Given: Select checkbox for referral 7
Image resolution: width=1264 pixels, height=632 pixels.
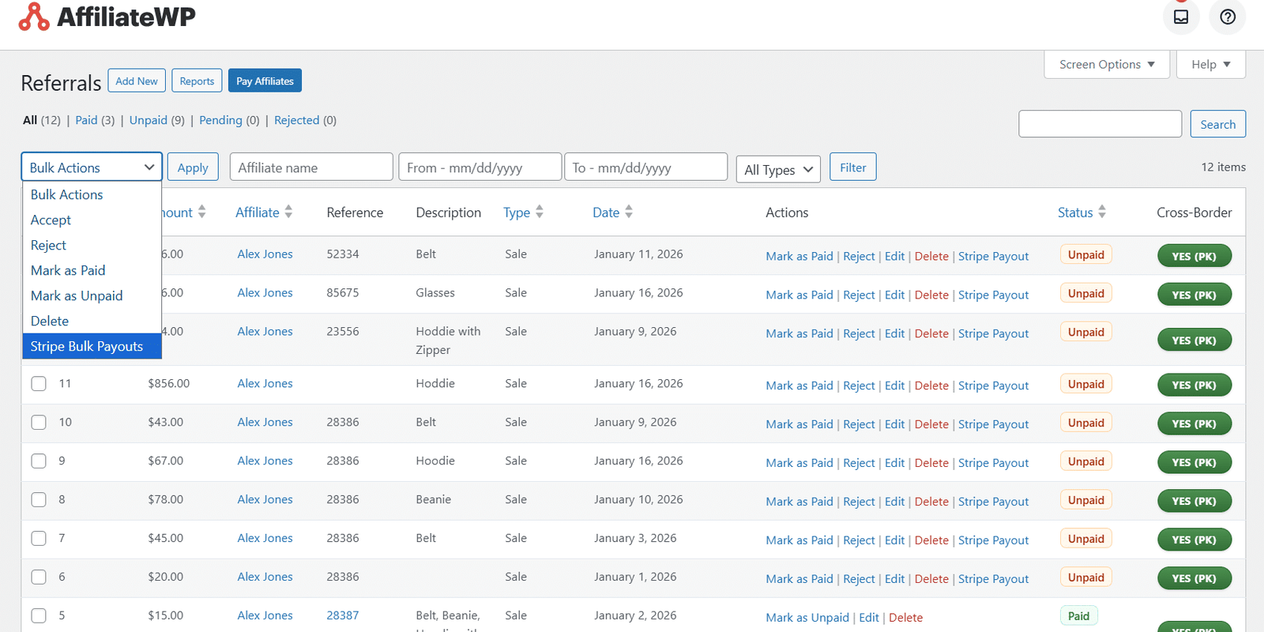Looking at the screenshot, I should [x=39, y=539].
